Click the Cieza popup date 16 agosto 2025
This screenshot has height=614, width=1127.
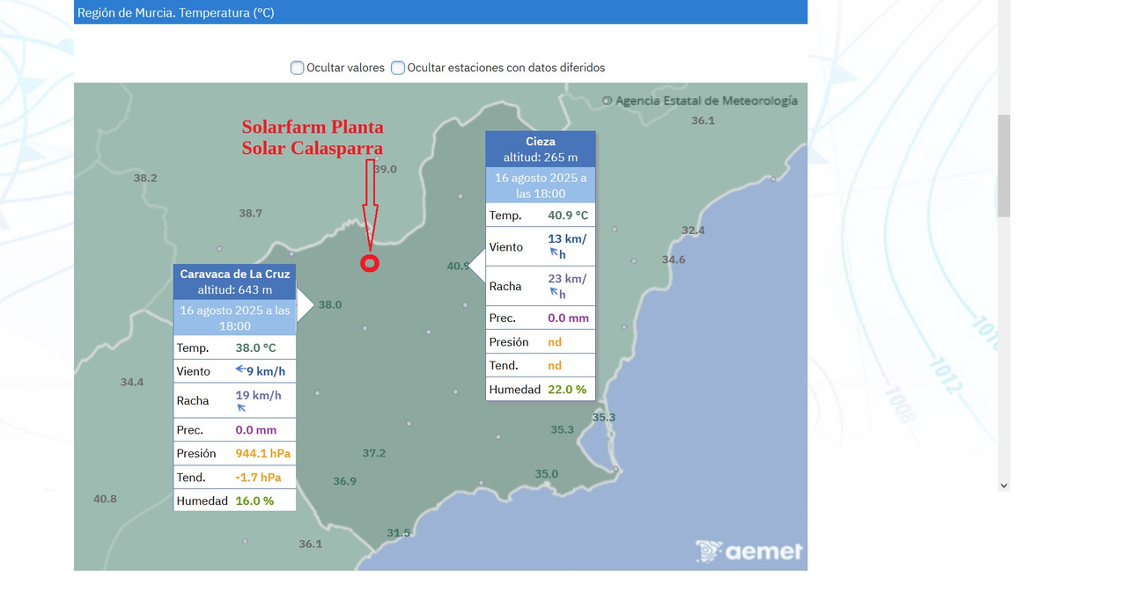541,186
